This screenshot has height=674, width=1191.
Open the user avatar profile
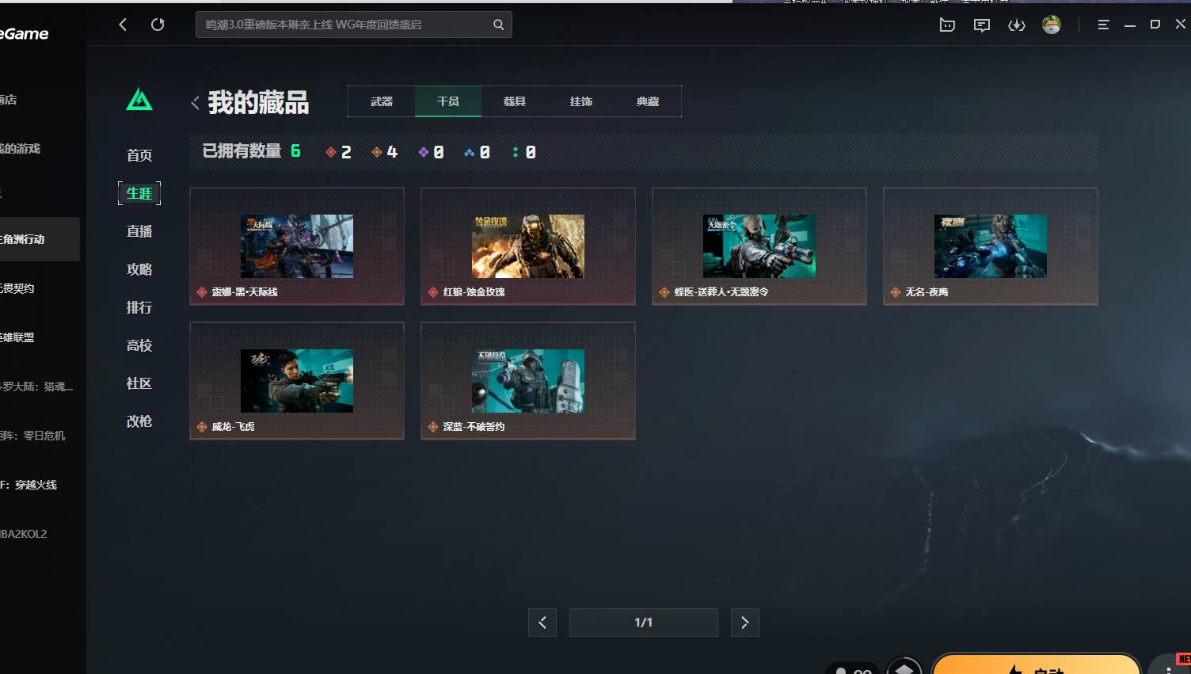point(1052,25)
